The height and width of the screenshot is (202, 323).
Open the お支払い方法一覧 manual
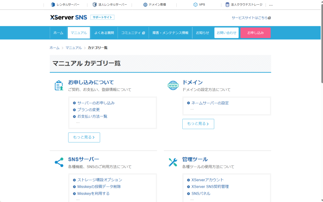(92, 116)
